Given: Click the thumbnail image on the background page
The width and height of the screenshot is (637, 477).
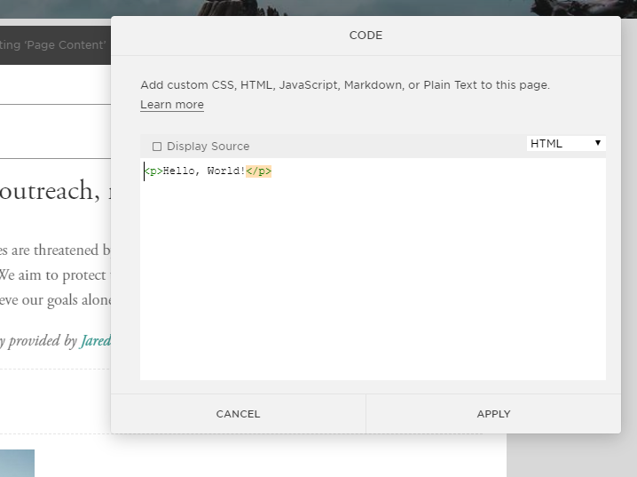Looking at the screenshot, I should point(17,463).
